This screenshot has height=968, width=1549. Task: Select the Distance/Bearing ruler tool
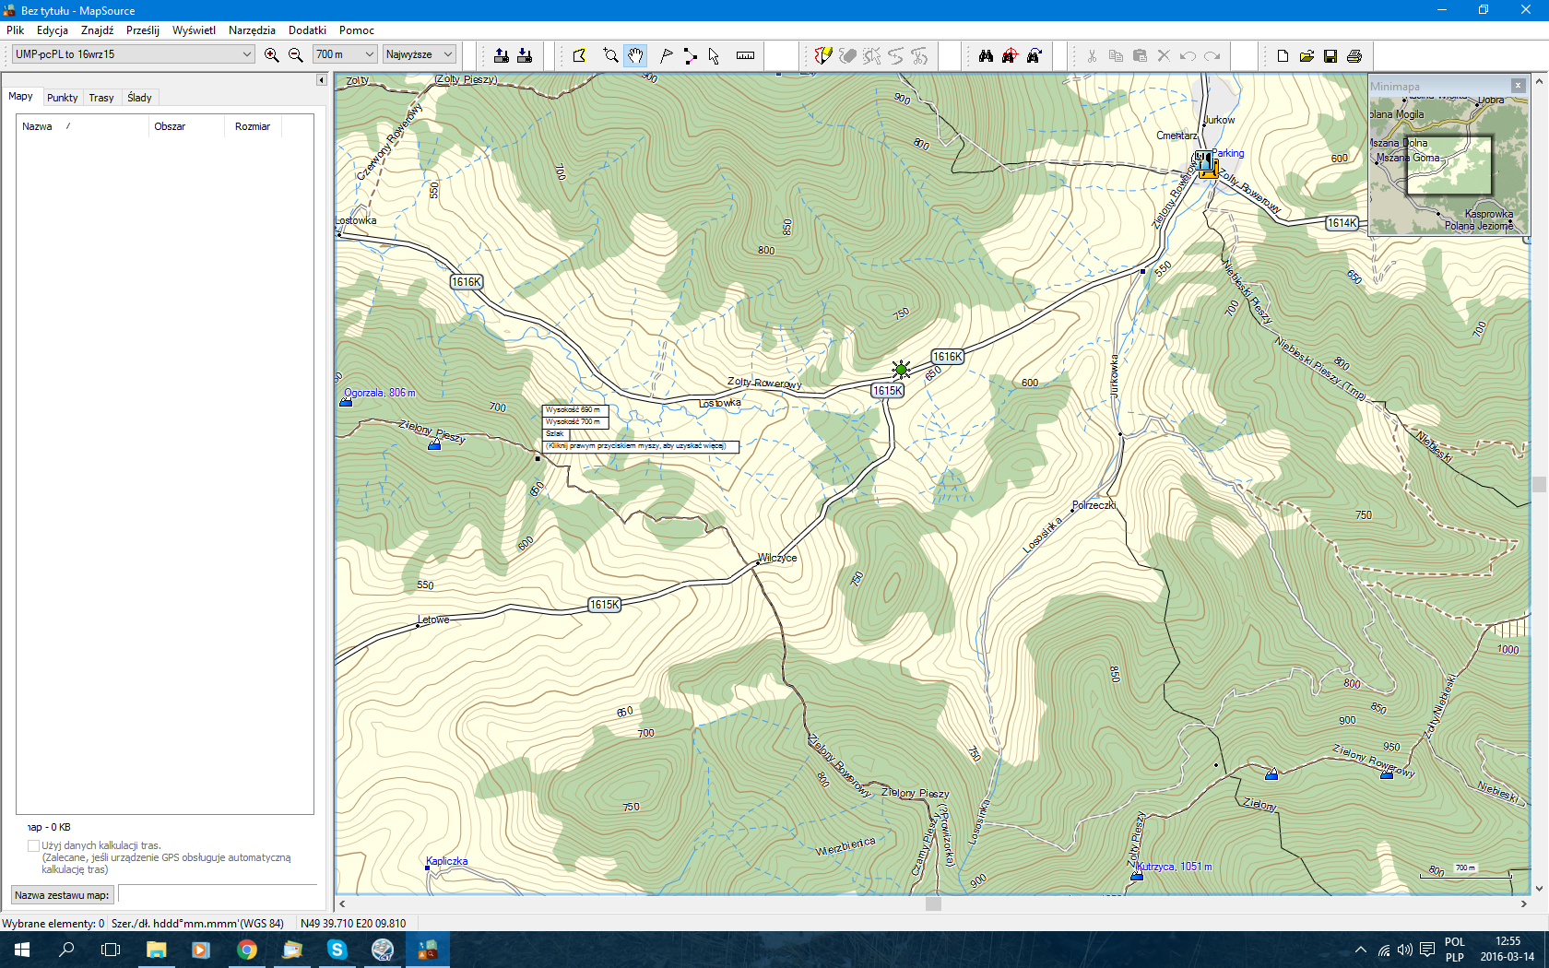pyautogui.click(x=745, y=55)
